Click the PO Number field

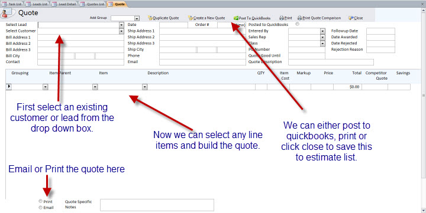[306, 50]
